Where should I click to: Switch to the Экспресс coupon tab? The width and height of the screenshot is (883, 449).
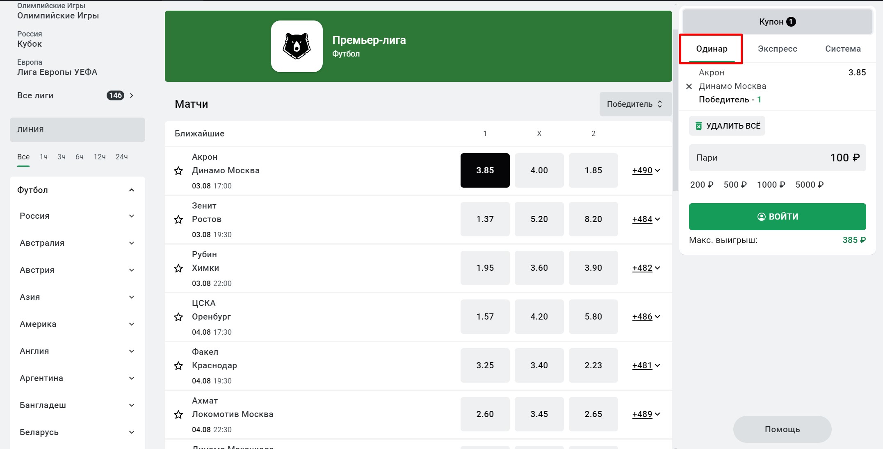click(x=777, y=49)
